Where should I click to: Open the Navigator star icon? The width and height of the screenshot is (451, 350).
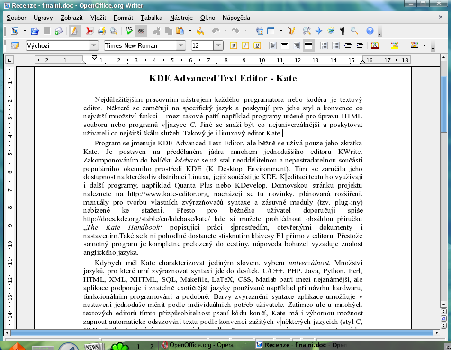(x=319, y=31)
